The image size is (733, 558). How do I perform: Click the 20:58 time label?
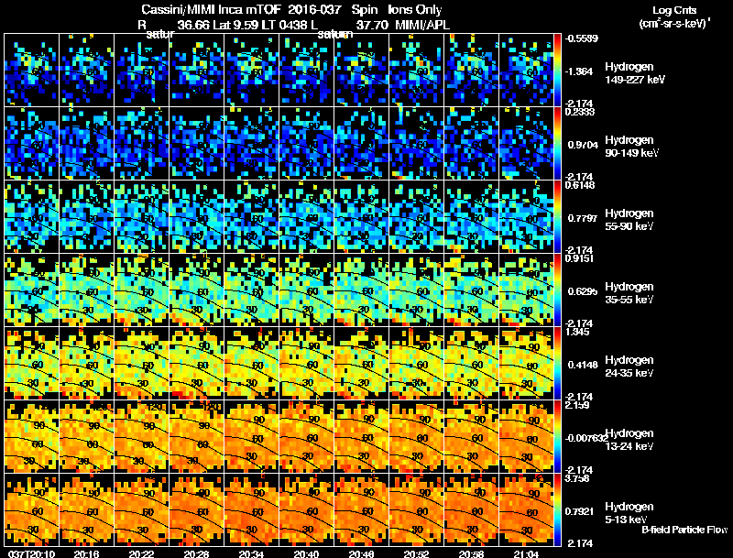pos(471,553)
